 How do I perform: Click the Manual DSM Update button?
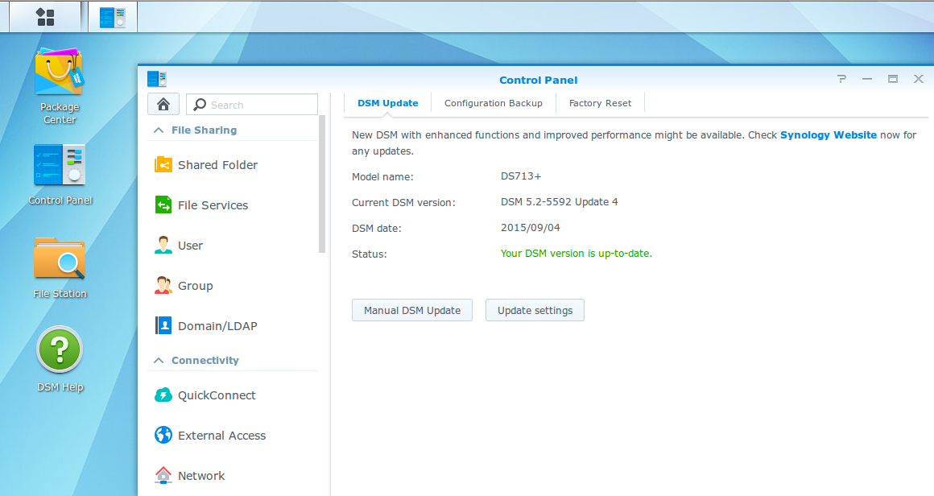click(x=412, y=310)
